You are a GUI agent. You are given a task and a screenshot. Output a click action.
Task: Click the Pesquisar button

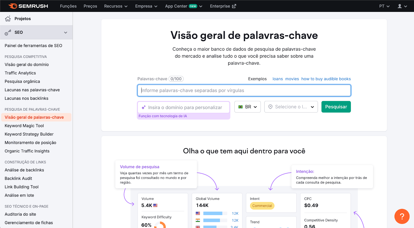tap(336, 107)
